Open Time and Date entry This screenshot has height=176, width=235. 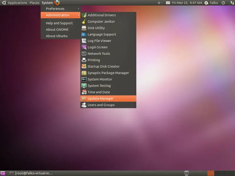coord(108,92)
